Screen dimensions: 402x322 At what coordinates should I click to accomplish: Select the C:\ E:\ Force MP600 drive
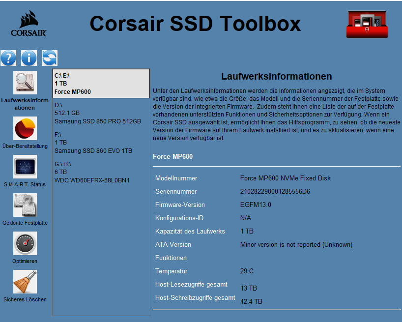tap(101, 84)
